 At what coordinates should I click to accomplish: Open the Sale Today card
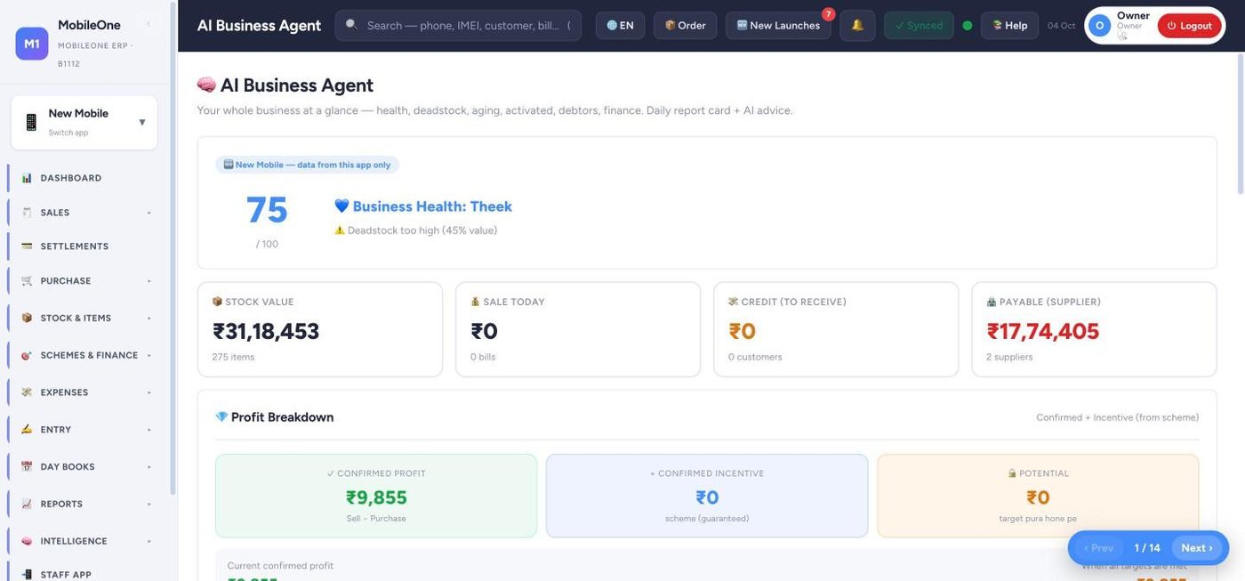(578, 329)
